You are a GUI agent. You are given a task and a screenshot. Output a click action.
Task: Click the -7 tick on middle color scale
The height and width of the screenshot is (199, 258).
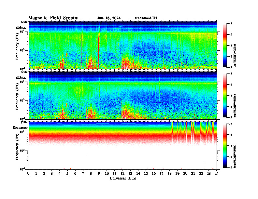tap(231, 96)
